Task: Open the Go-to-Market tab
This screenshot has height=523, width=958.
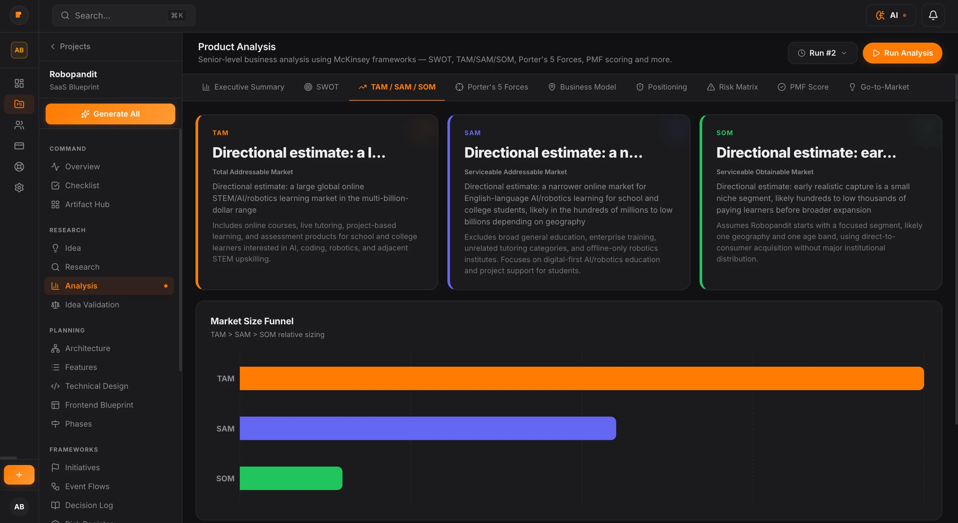Action: (x=879, y=87)
